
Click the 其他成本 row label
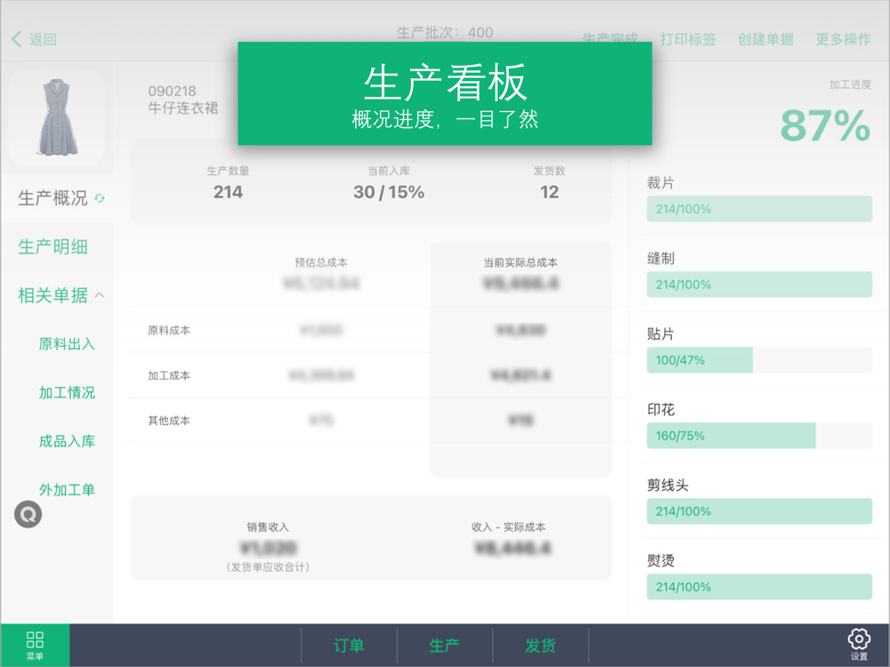169,421
